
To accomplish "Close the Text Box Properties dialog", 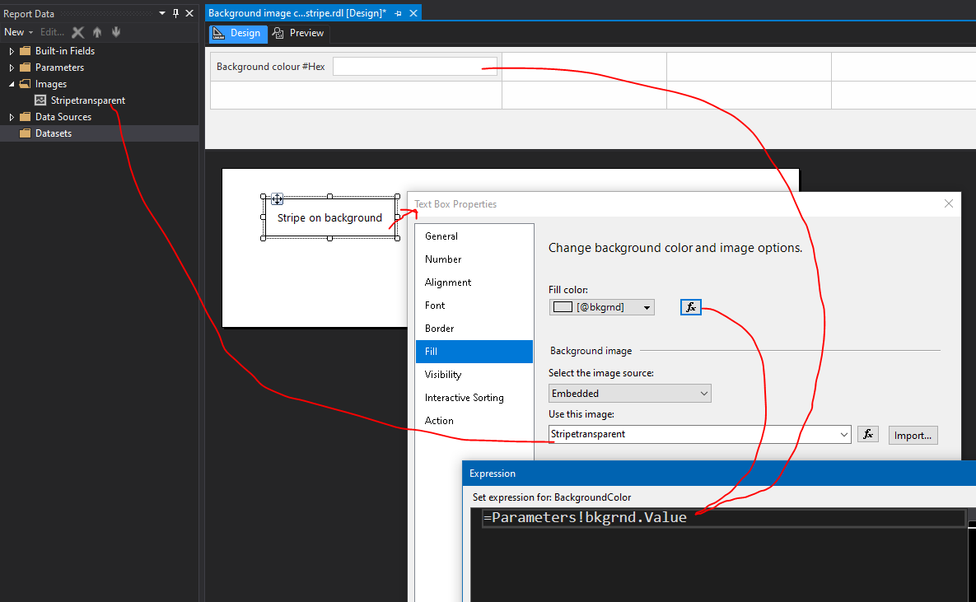I will 949,203.
